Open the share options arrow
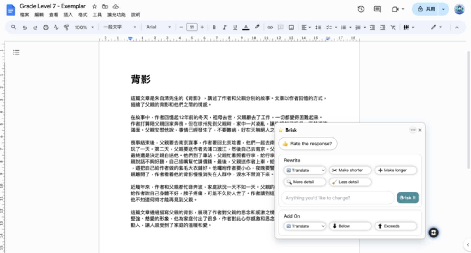The height and width of the screenshot is (253, 471). point(443,9)
